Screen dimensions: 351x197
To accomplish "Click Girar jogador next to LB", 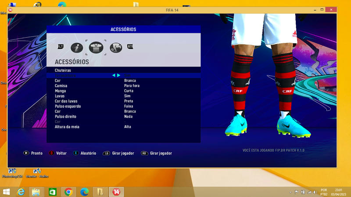I will tap(123, 153).
